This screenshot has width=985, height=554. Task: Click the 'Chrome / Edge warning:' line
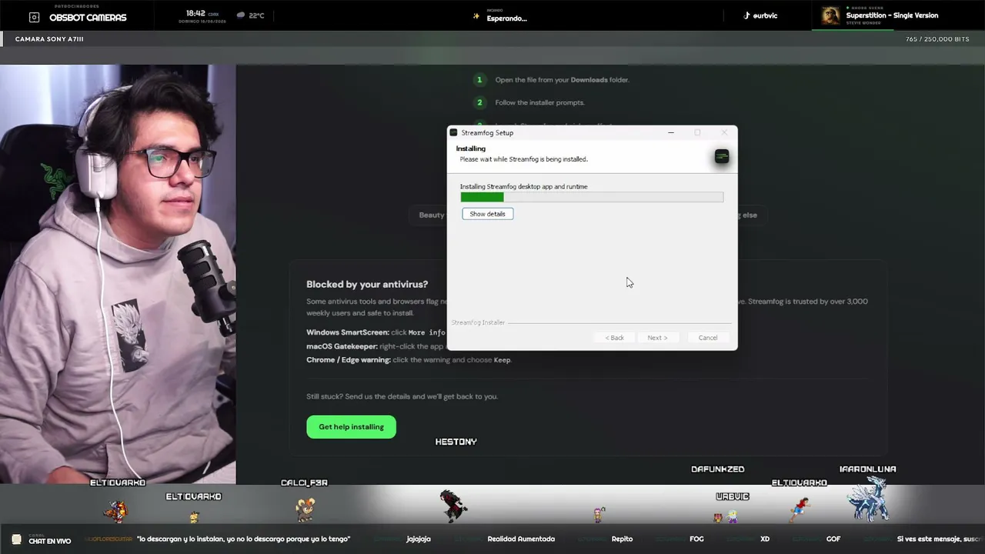click(409, 360)
